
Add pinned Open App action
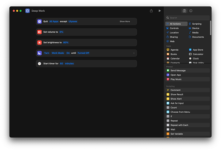tap(188, 75)
